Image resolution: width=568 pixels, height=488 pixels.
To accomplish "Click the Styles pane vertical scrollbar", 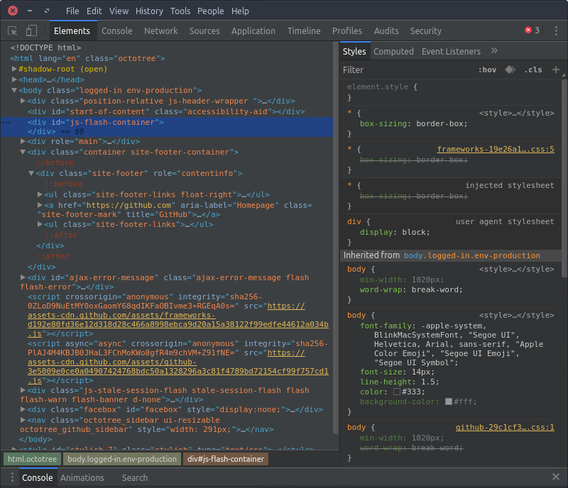I will click(564, 178).
